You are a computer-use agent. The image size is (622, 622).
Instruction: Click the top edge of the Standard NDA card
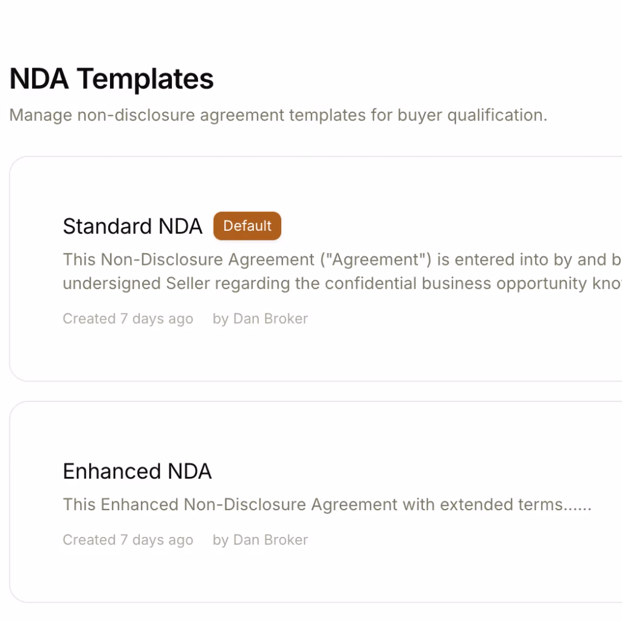304,156
